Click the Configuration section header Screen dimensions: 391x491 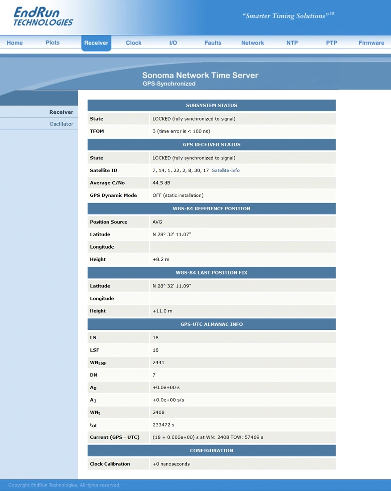pos(212,451)
